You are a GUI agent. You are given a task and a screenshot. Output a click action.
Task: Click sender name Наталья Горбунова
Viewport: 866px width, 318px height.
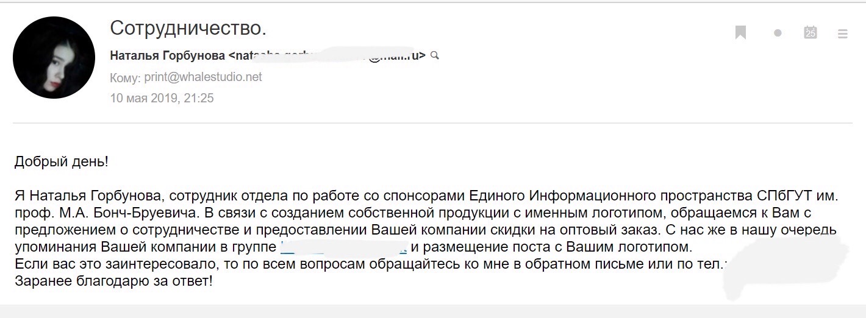(x=168, y=55)
